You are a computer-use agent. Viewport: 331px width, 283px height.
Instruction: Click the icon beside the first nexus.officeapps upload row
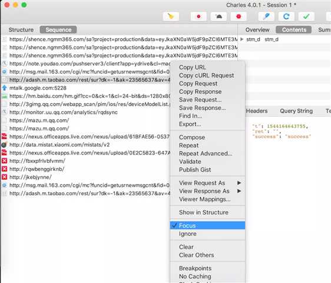(x=5, y=136)
